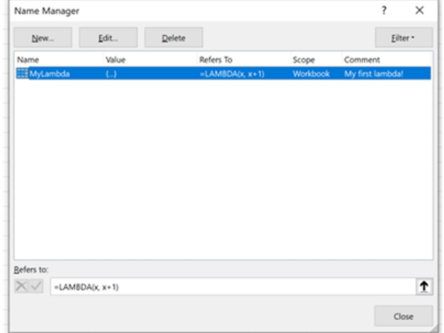Cancel the formula edit with the X icon
444x333 pixels.
21,286
